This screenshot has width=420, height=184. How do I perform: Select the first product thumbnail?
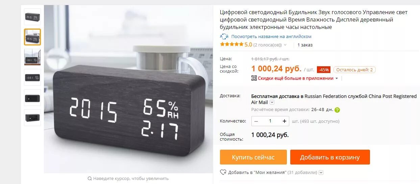(x=32, y=17)
